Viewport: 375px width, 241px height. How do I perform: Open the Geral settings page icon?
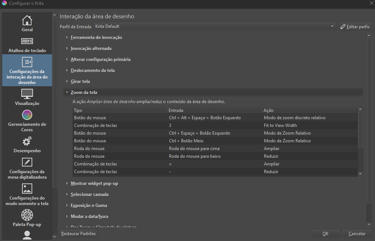coord(27,20)
